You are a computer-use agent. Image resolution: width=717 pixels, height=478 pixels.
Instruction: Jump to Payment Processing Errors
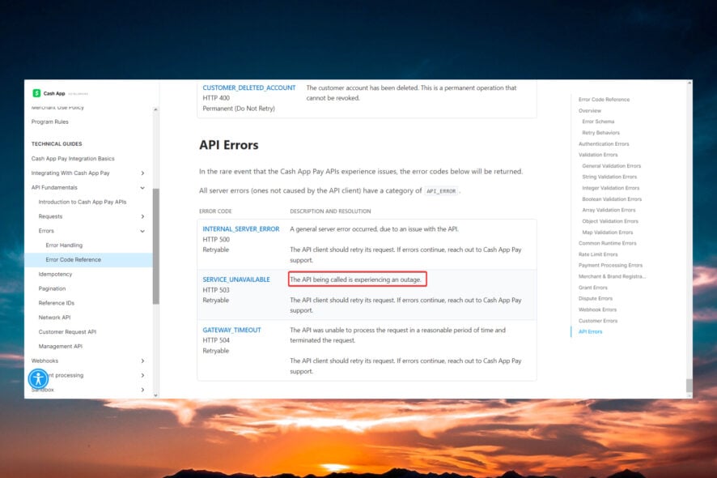[x=610, y=265]
